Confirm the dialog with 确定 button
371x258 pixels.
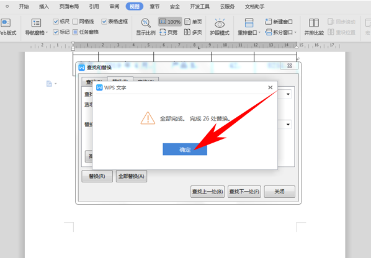185,149
